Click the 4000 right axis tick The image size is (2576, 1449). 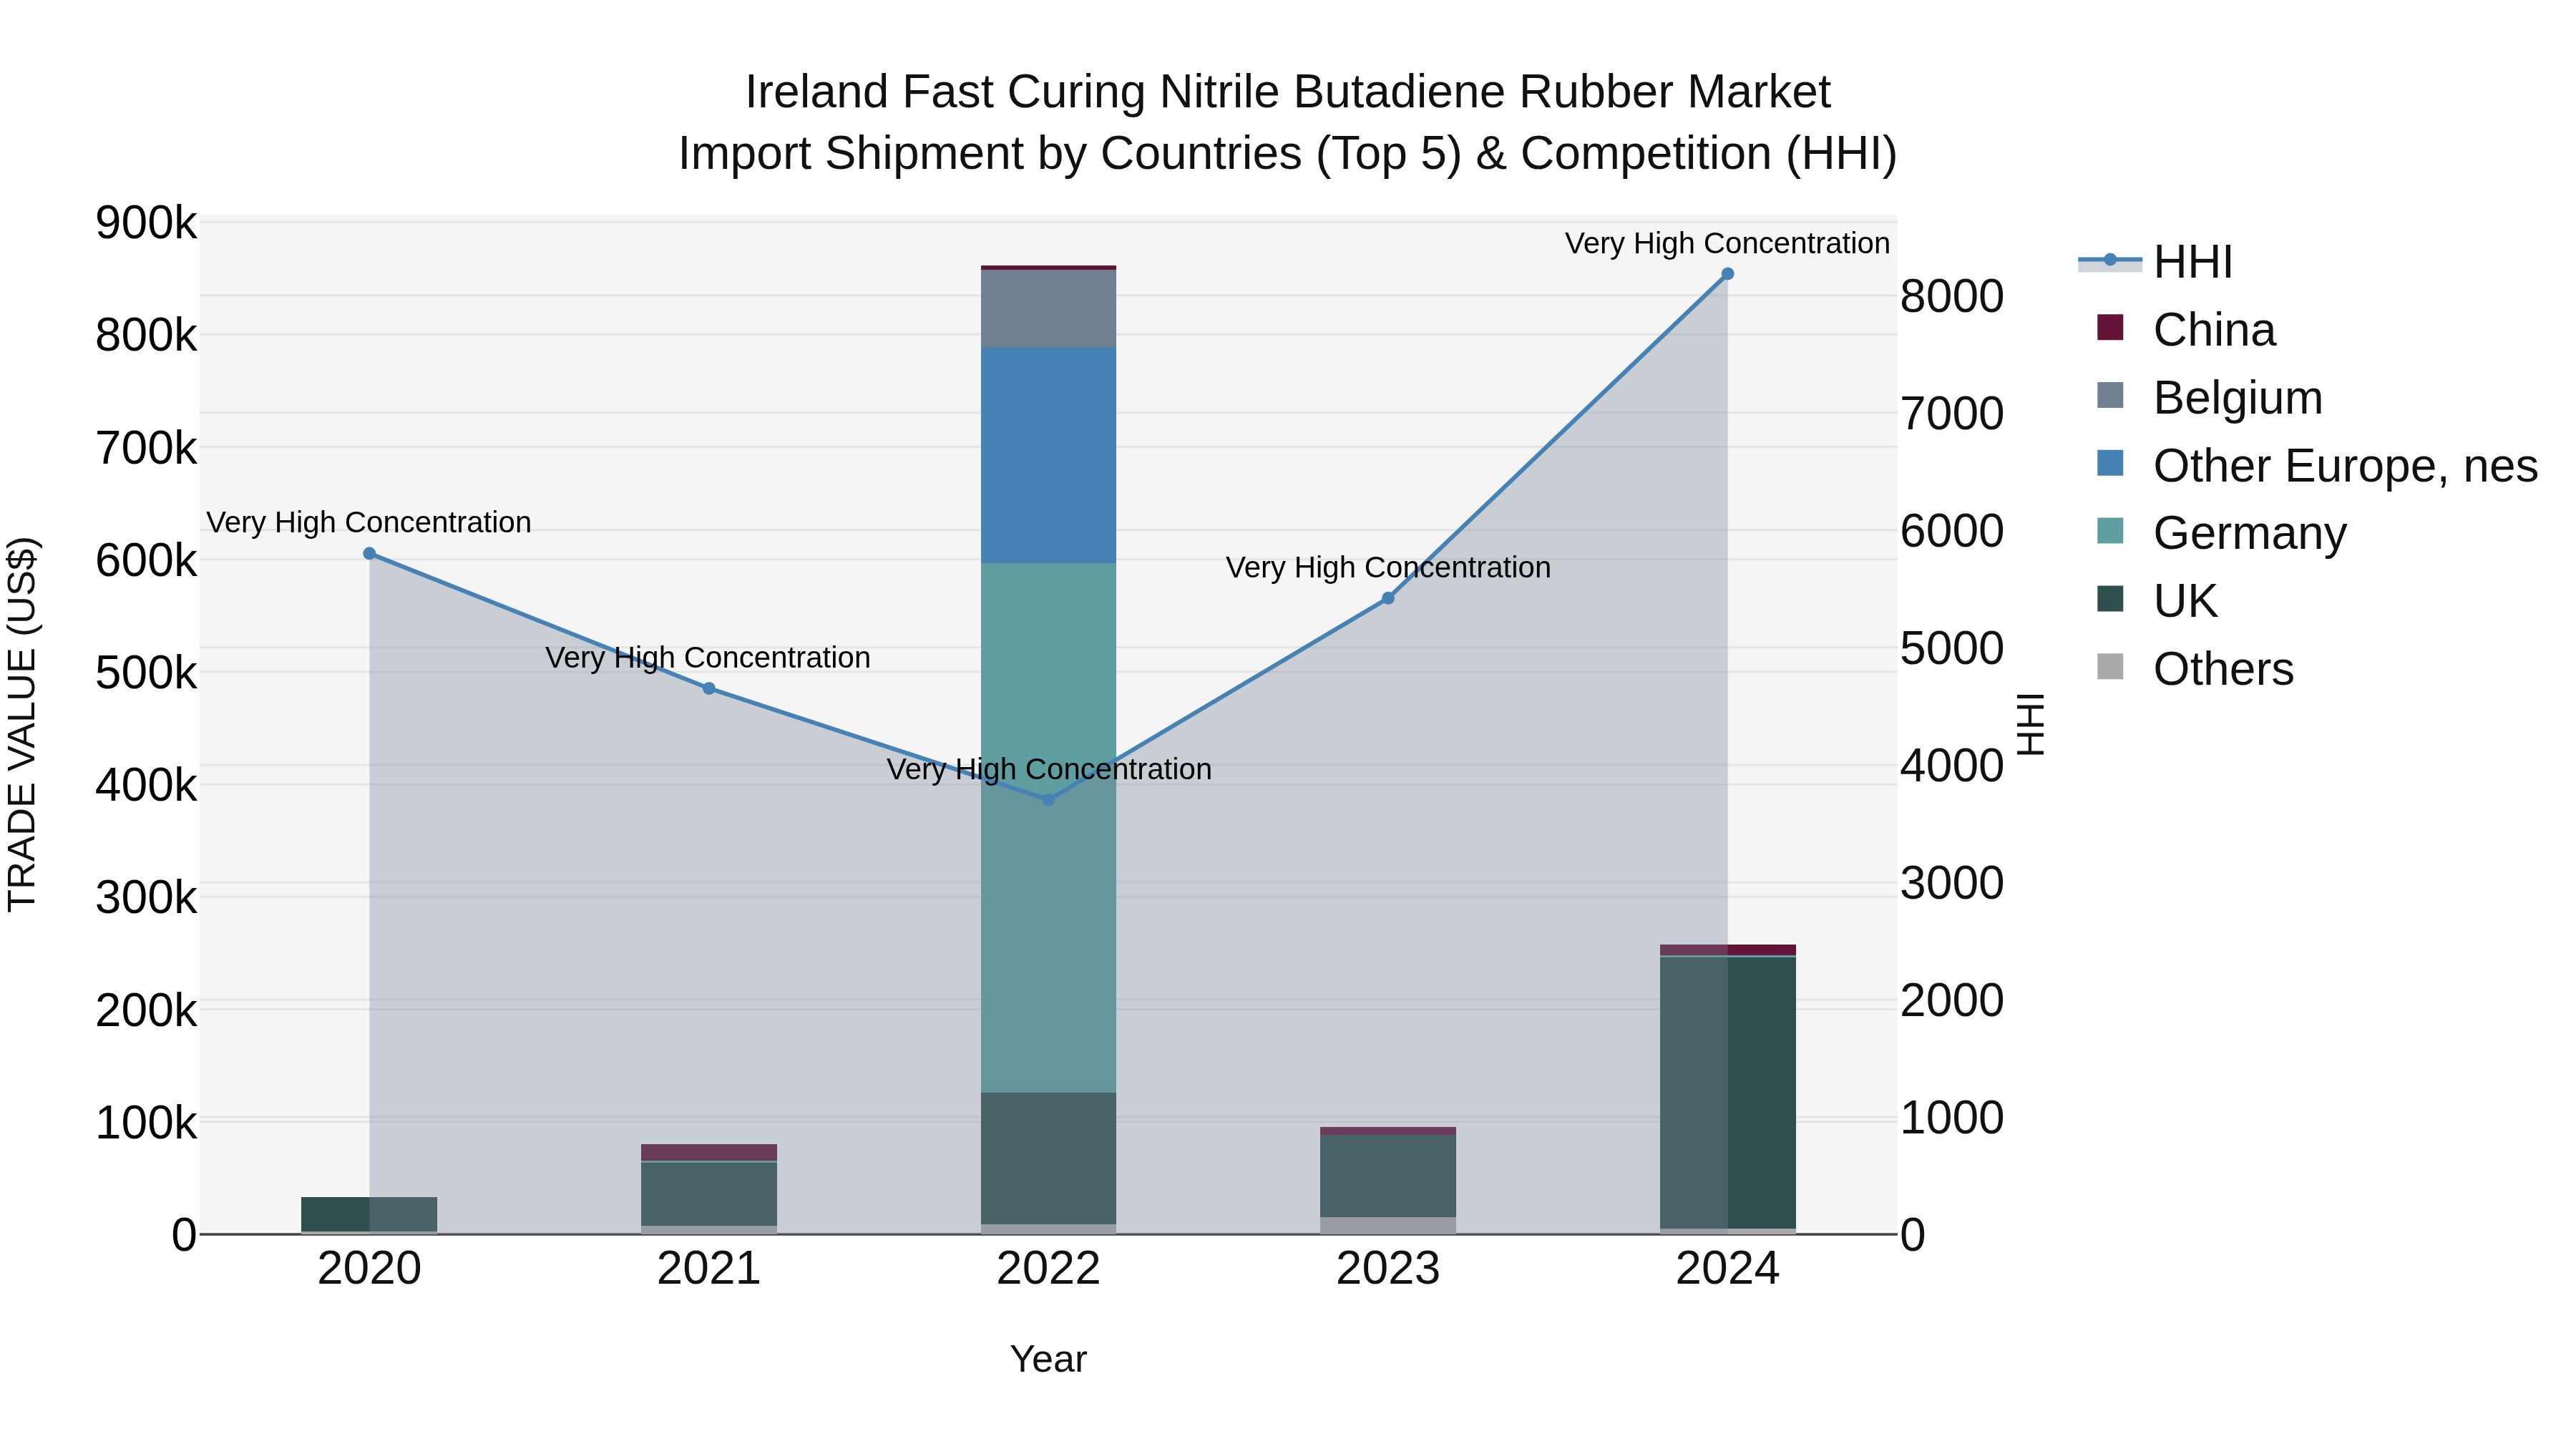point(1951,766)
